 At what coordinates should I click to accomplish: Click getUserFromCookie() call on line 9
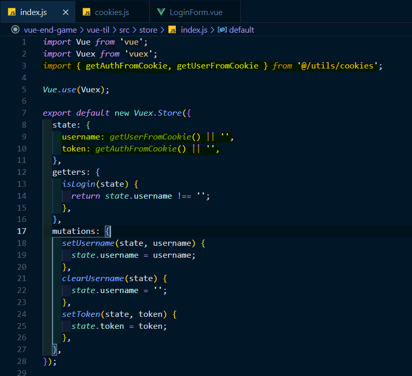click(155, 137)
